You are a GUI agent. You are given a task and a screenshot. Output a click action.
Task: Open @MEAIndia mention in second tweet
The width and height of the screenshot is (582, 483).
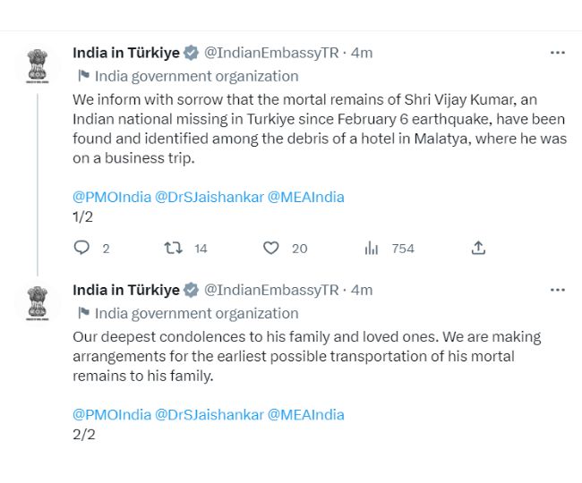(x=305, y=414)
